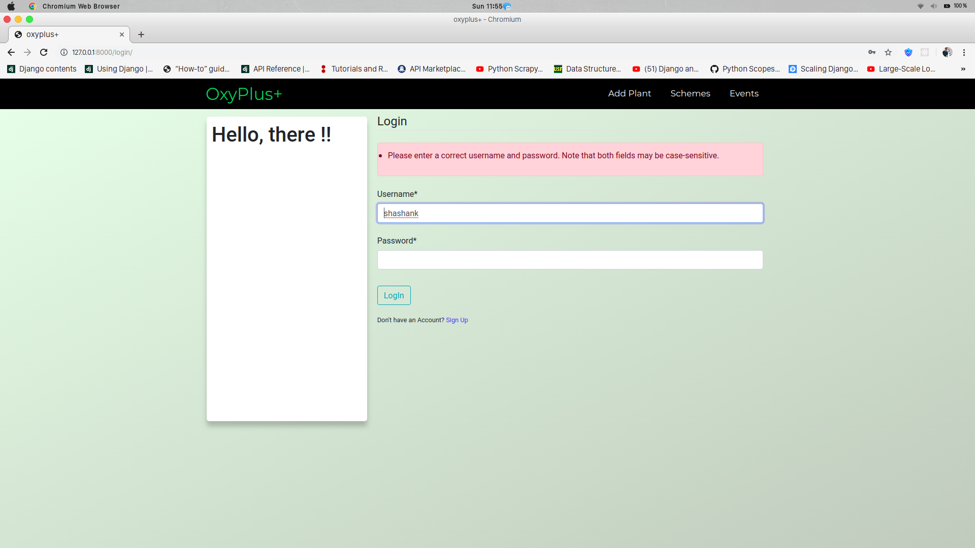
Task: Click the bookmark star icon
Action: point(888,52)
